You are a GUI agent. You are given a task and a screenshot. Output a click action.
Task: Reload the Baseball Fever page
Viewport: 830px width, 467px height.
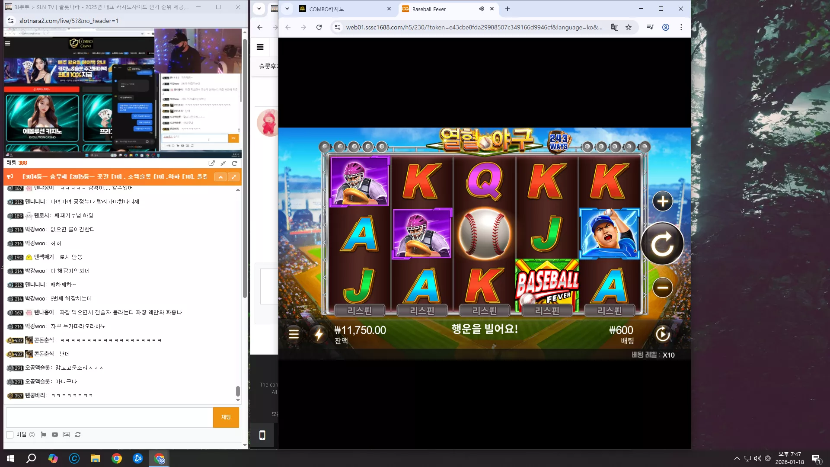point(319,27)
